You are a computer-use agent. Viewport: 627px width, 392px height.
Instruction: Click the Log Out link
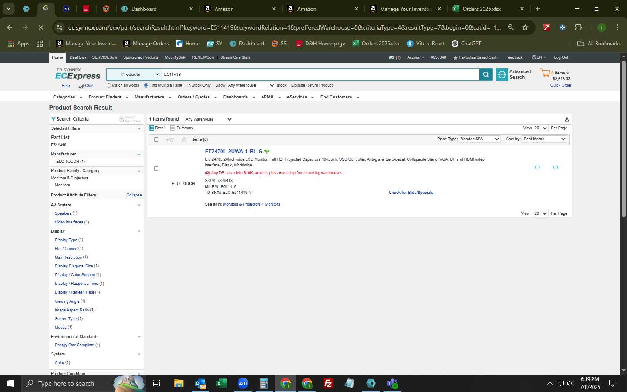(561, 57)
